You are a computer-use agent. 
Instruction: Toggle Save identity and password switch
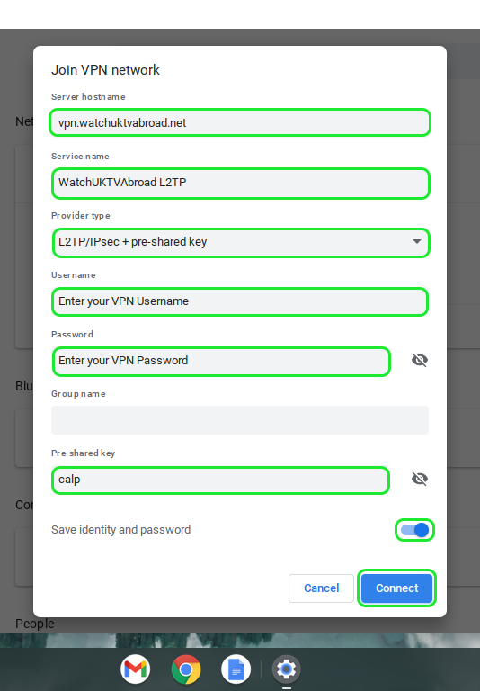(x=414, y=530)
